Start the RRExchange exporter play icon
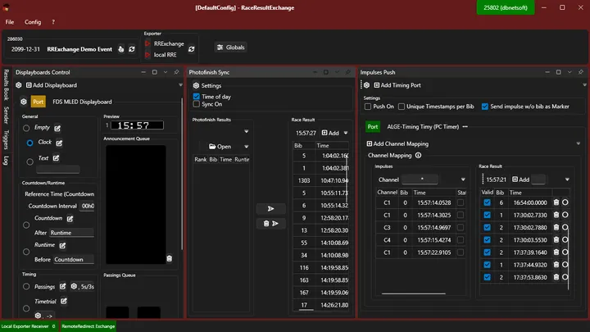The image size is (590, 332). click(x=147, y=43)
